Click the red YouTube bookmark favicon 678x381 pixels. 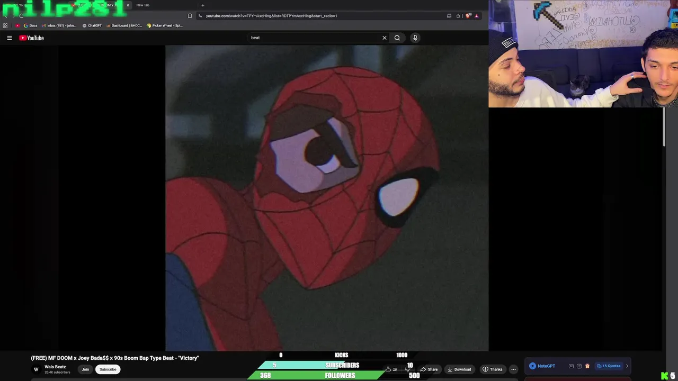point(17,25)
